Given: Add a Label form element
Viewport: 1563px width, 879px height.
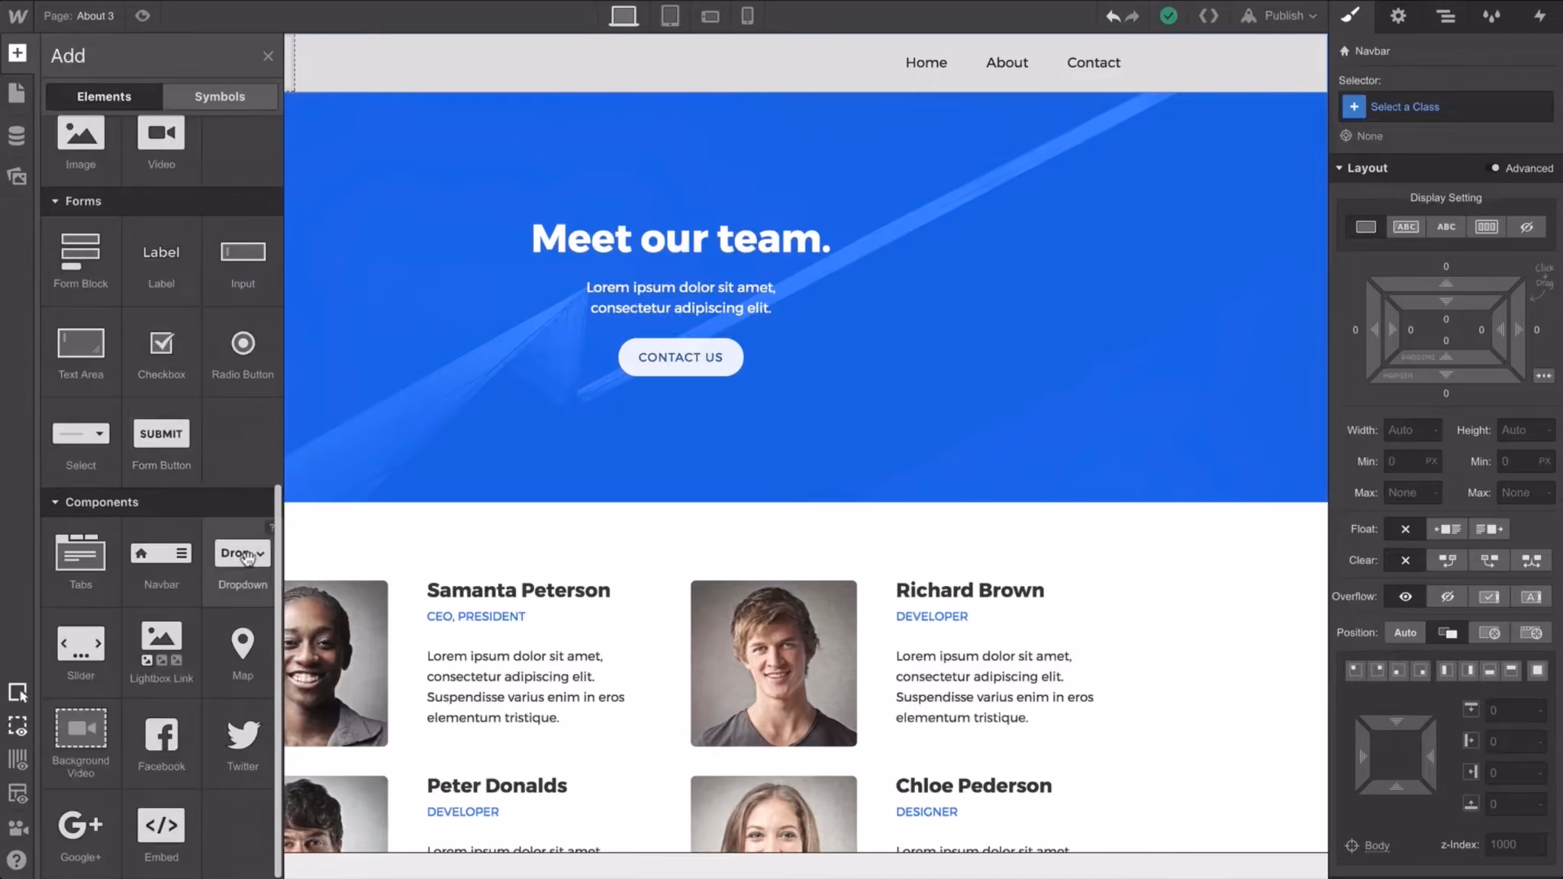Looking at the screenshot, I should [161, 261].
